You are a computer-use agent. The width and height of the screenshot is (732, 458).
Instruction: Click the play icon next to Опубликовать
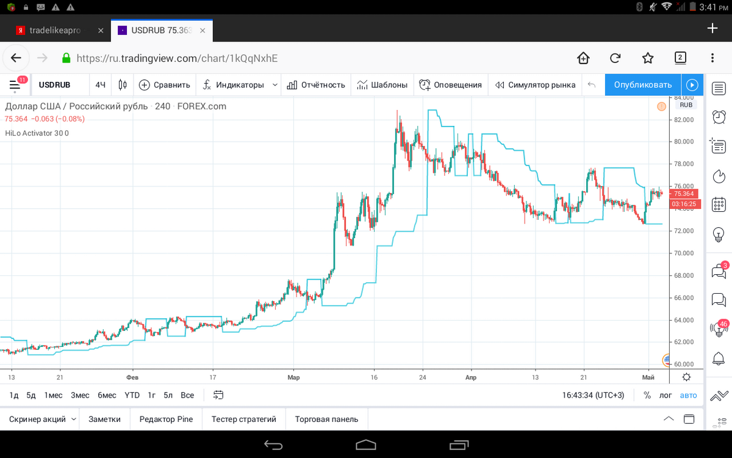[692, 85]
